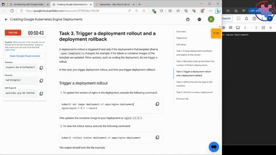Open Cloud Shell session info monitor icon

238,28
